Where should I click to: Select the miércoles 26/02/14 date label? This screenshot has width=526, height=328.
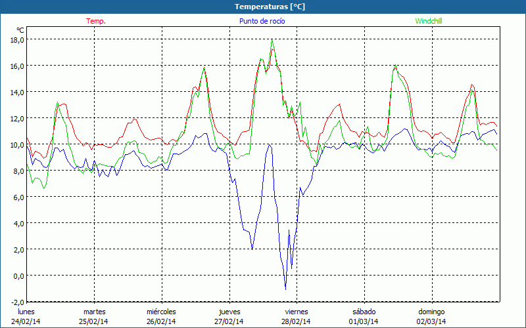(161, 316)
